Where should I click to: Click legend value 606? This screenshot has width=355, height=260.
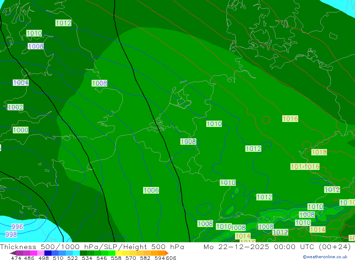coord(171,258)
